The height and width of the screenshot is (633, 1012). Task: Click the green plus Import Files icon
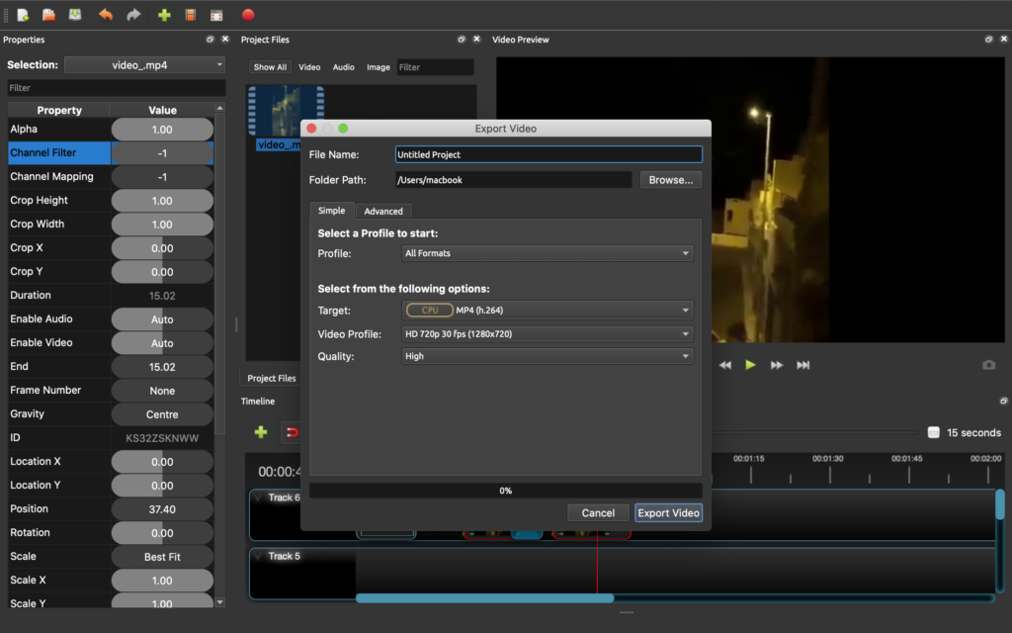tap(164, 14)
